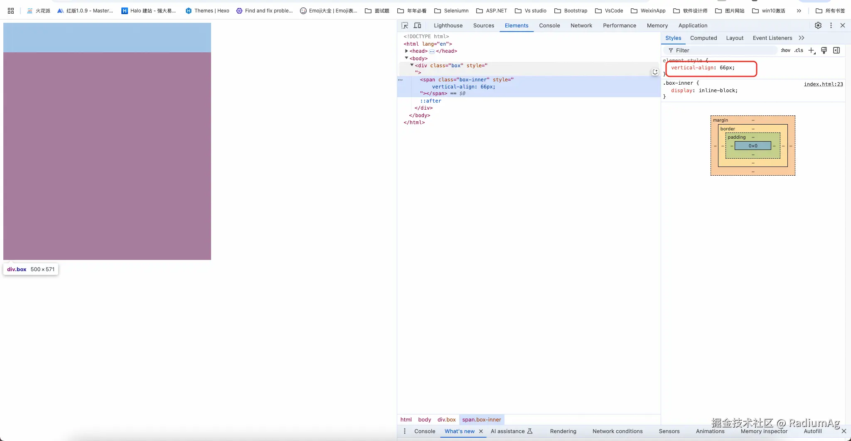851x441 pixels.
Task: Toggle the computed styles sidebar icon
Action: click(836, 51)
